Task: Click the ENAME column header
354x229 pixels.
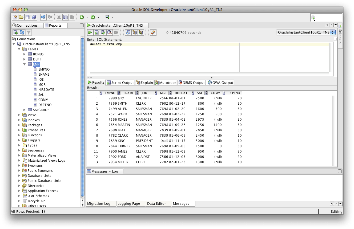Action: click(x=127, y=93)
